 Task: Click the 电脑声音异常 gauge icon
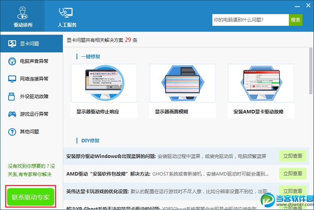coord(12,61)
